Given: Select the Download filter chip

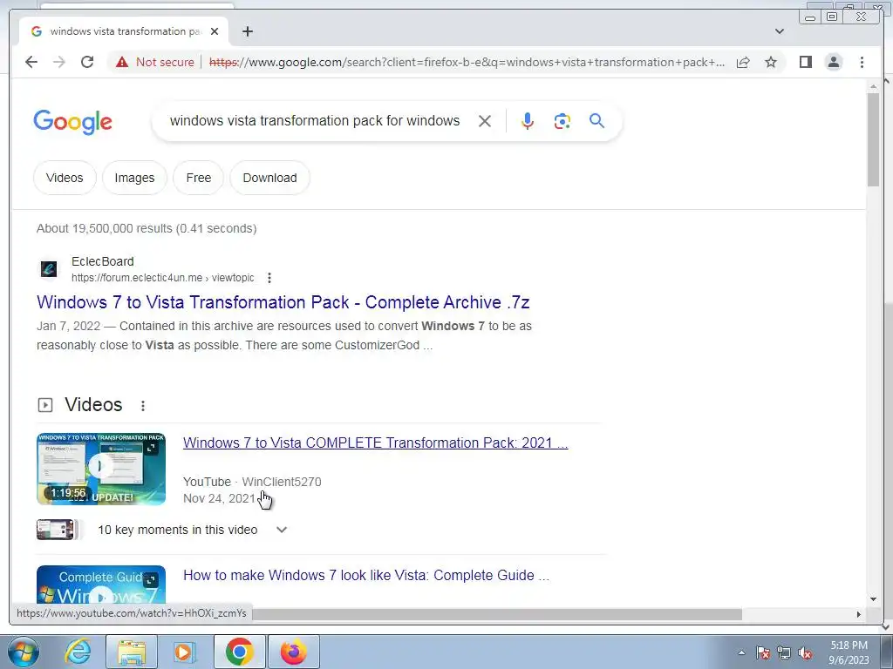Looking at the screenshot, I should tap(270, 178).
